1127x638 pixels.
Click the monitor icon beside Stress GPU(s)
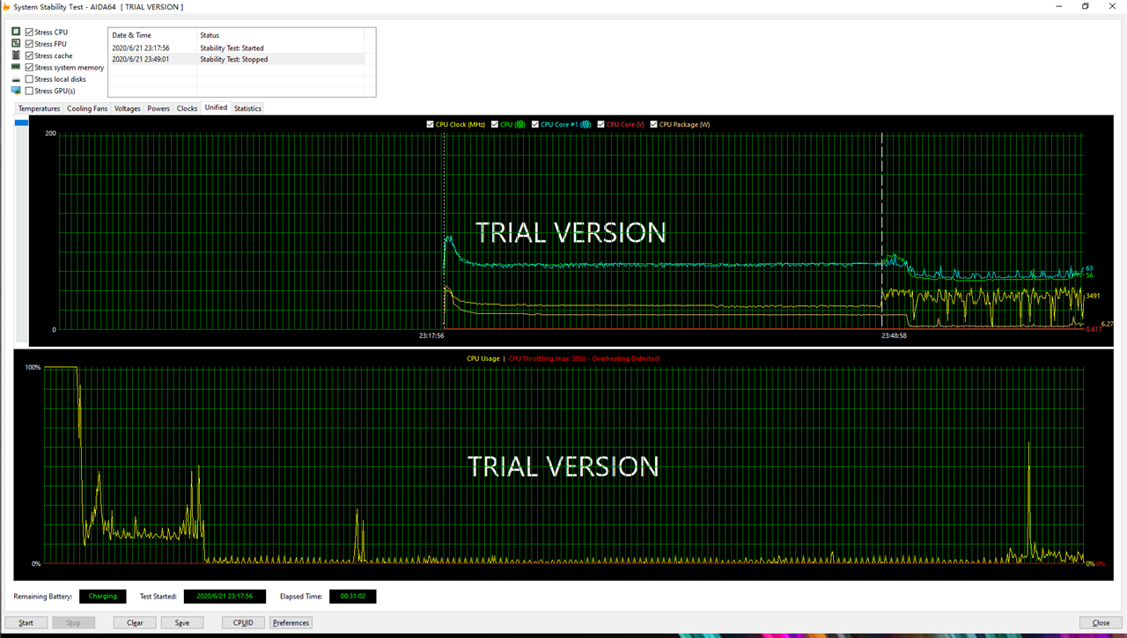(16, 91)
